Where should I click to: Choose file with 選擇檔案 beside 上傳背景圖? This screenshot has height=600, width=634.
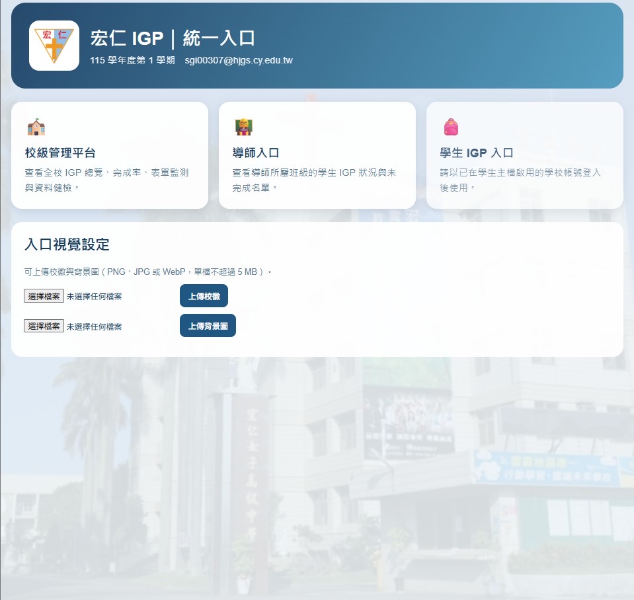44,326
